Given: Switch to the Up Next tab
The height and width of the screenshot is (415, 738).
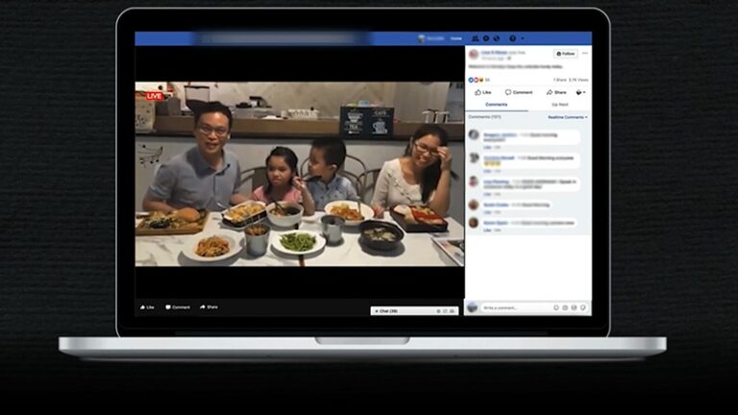Looking at the screenshot, I should coord(559,105).
